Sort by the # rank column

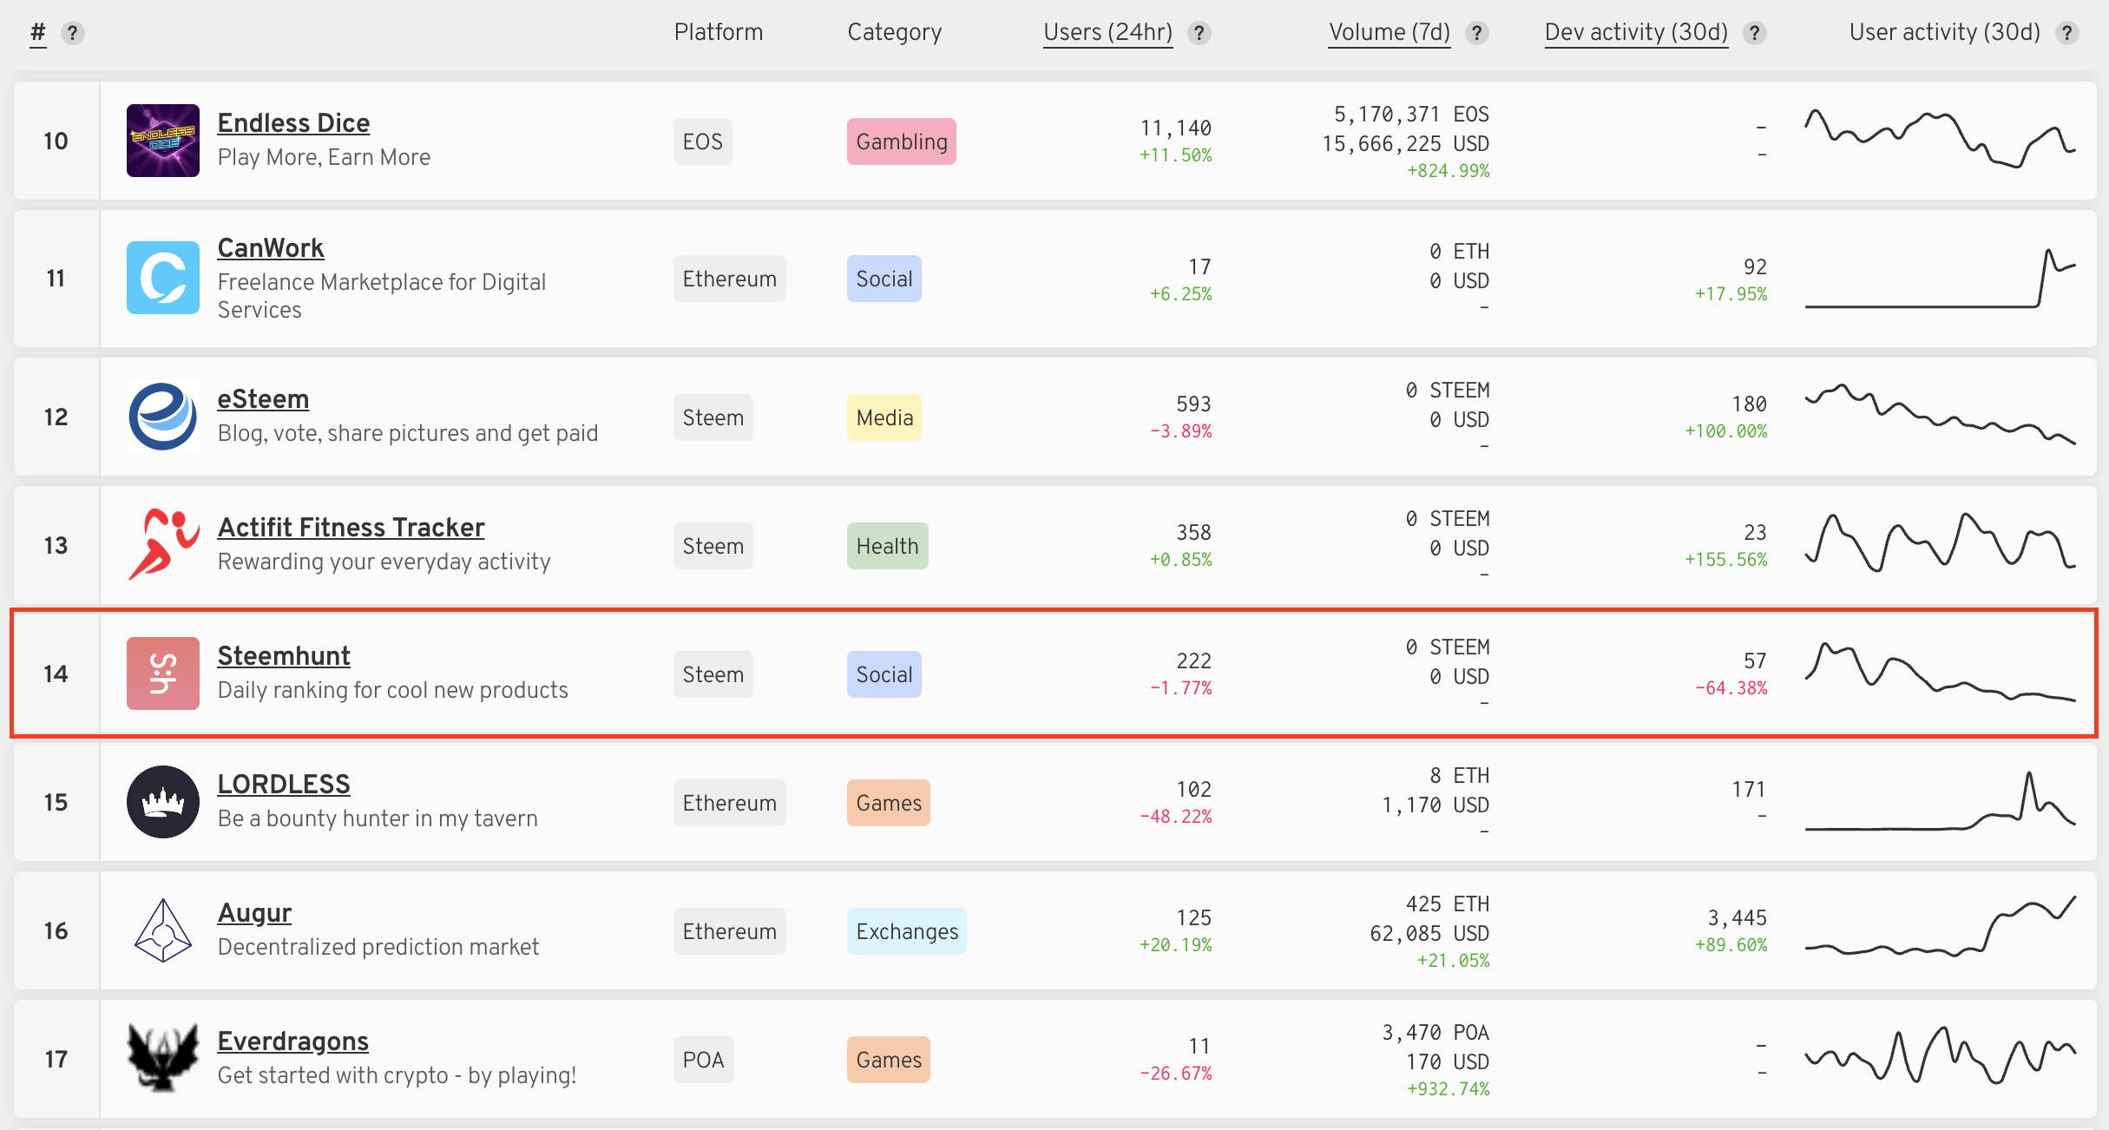(x=38, y=33)
